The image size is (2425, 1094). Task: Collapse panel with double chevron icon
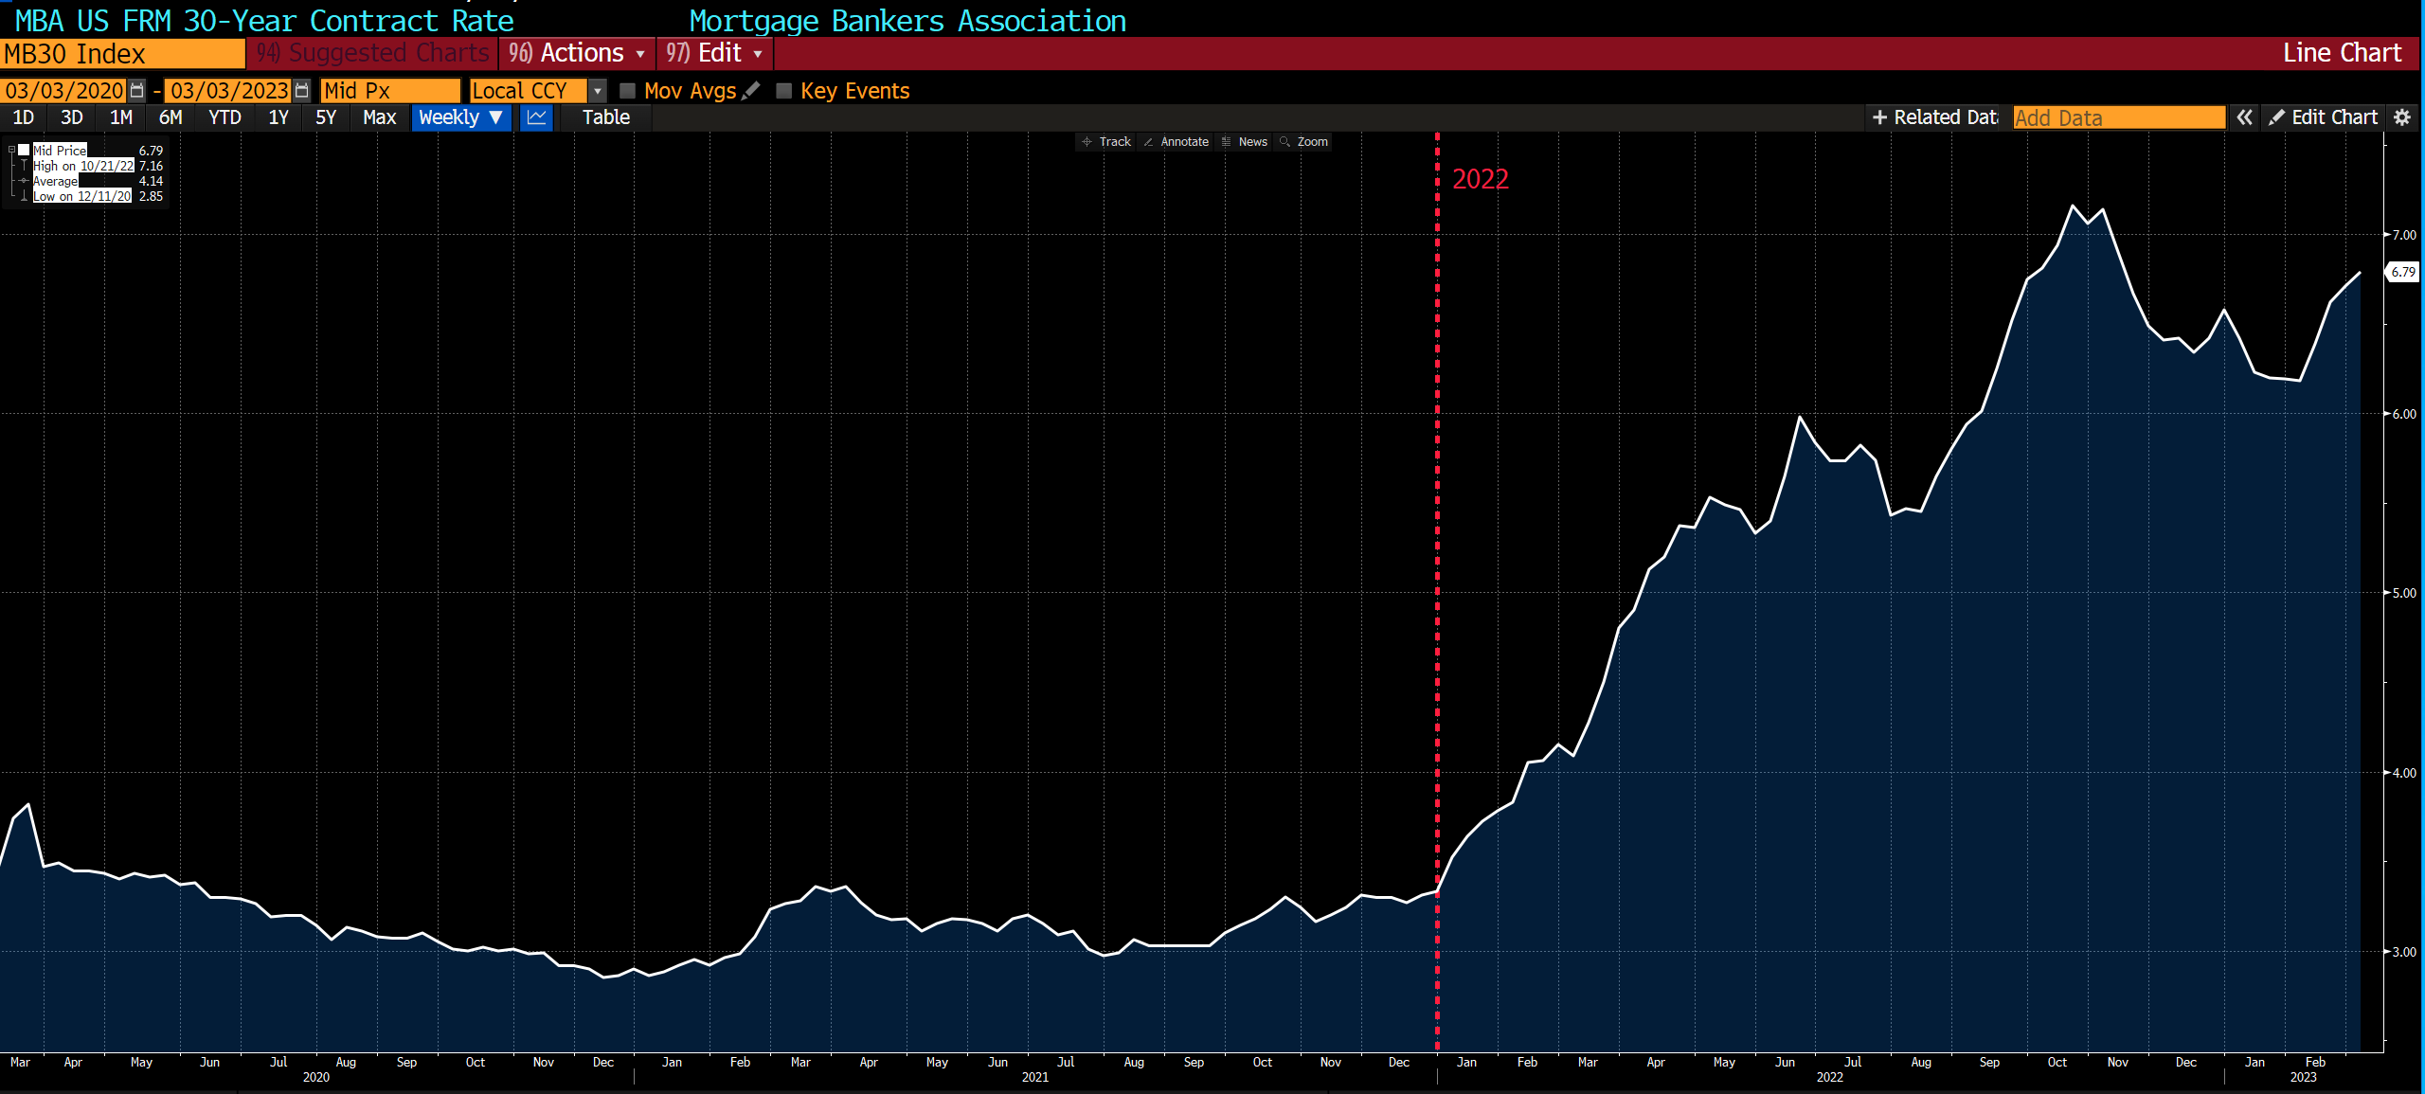(x=2244, y=117)
